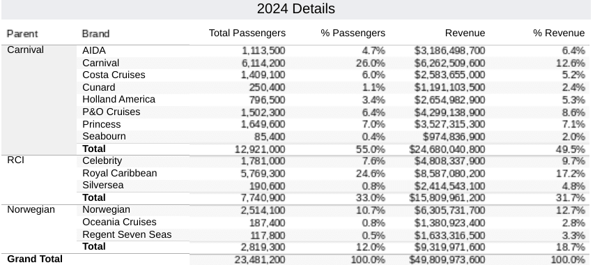Select the Grand Total revenue $49,809,973,600
The image size is (602, 265).
(x=447, y=259)
